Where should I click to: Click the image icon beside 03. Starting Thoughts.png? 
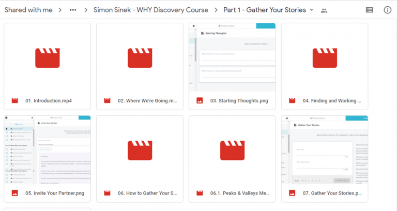(x=200, y=100)
